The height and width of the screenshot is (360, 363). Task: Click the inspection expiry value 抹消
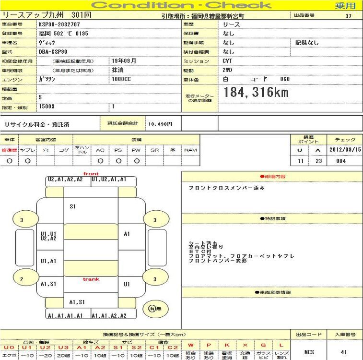pos(117,70)
